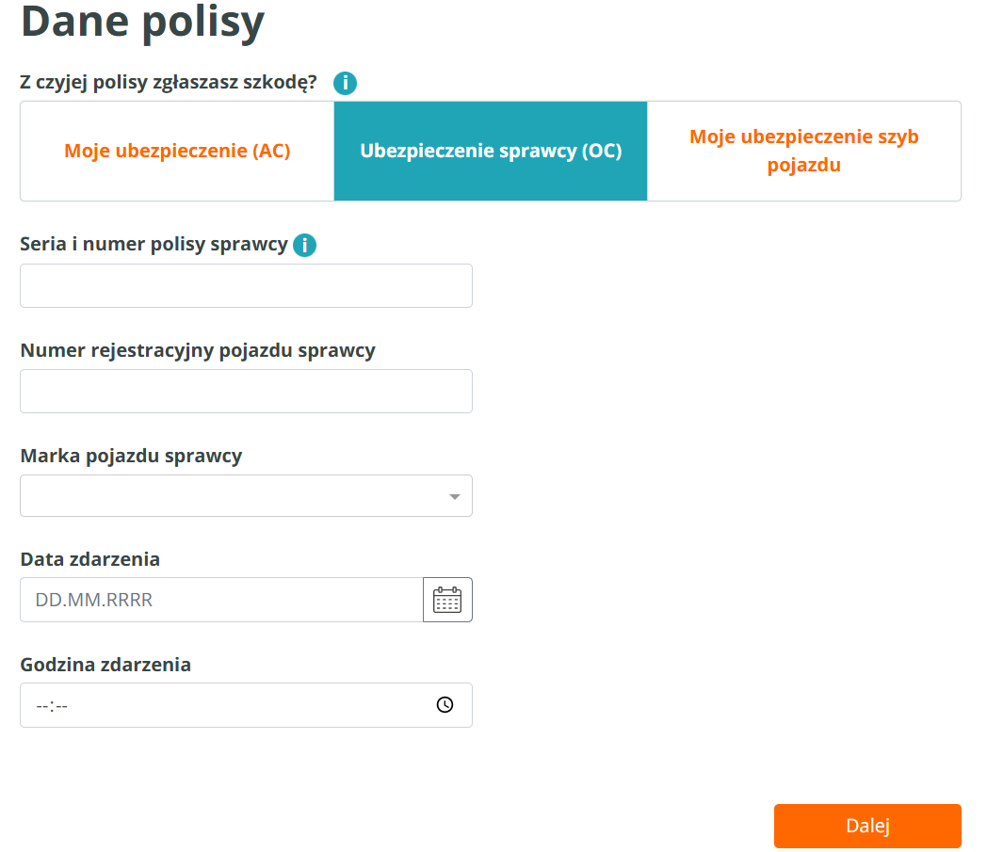Choose the Ubezpieczenie sprawcy (OC) option
Viewport: 1003px width, 852px height.
[491, 151]
